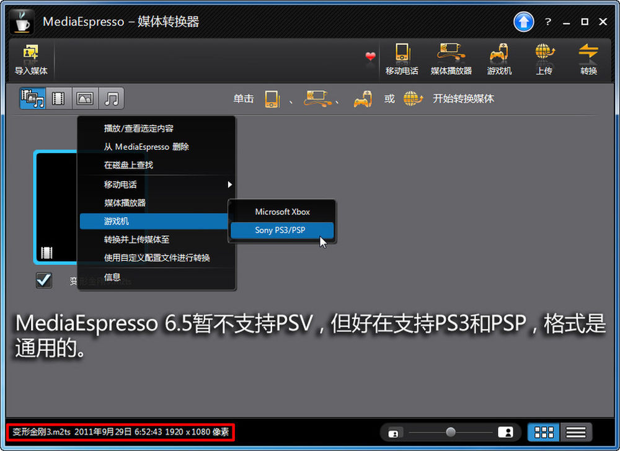Filter media list to videos only
Image resolution: width=620 pixels, height=451 pixels.
coord(58,98)
